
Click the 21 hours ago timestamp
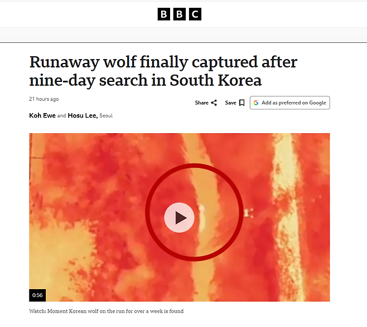pyautogui.click(x=44, y=99)
